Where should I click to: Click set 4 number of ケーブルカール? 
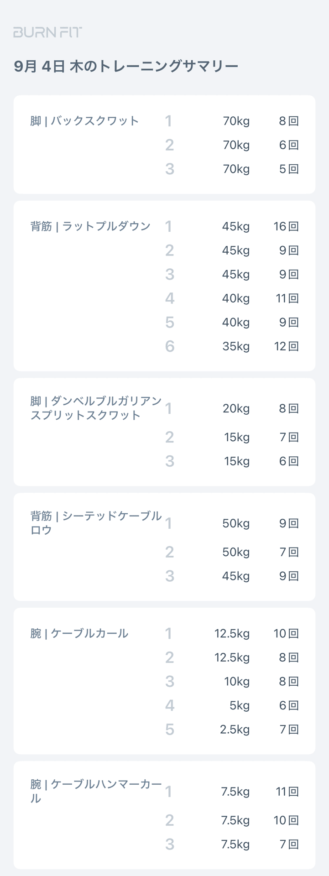[169, 705]
